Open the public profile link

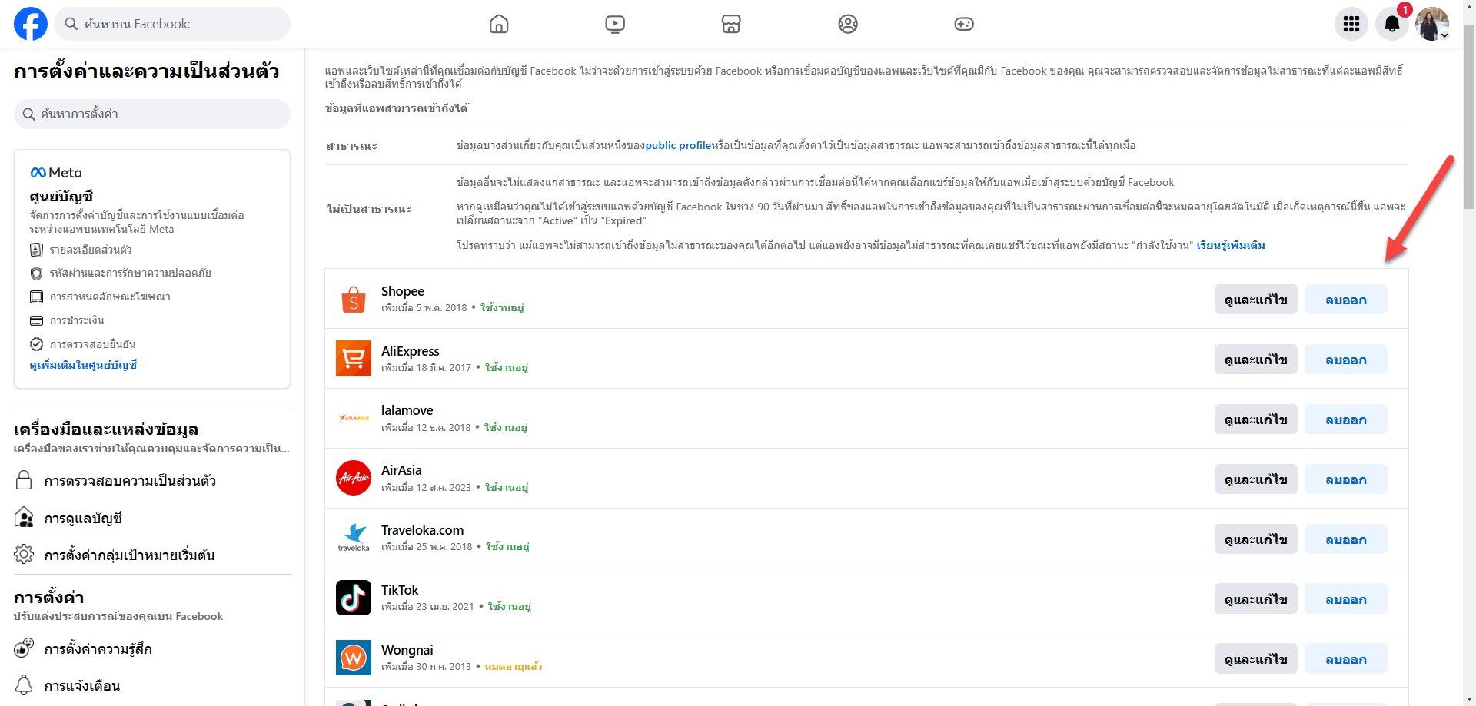click(x=677, y=145)
